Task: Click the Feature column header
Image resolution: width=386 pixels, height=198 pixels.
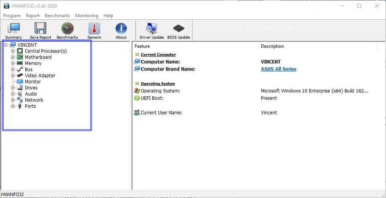Action: click(142, 46)
